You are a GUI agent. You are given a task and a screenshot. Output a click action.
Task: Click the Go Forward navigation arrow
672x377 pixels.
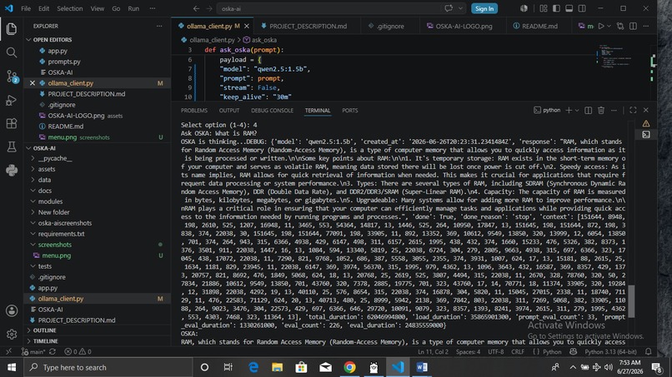209,8
